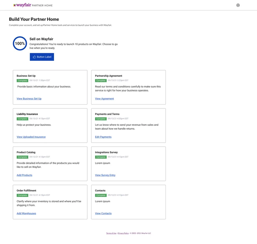Click timestamp 09/13/21 3:23pm EST
Image resolution: width=257 pixels, height=244 pixels.
[x=118, y=80]
